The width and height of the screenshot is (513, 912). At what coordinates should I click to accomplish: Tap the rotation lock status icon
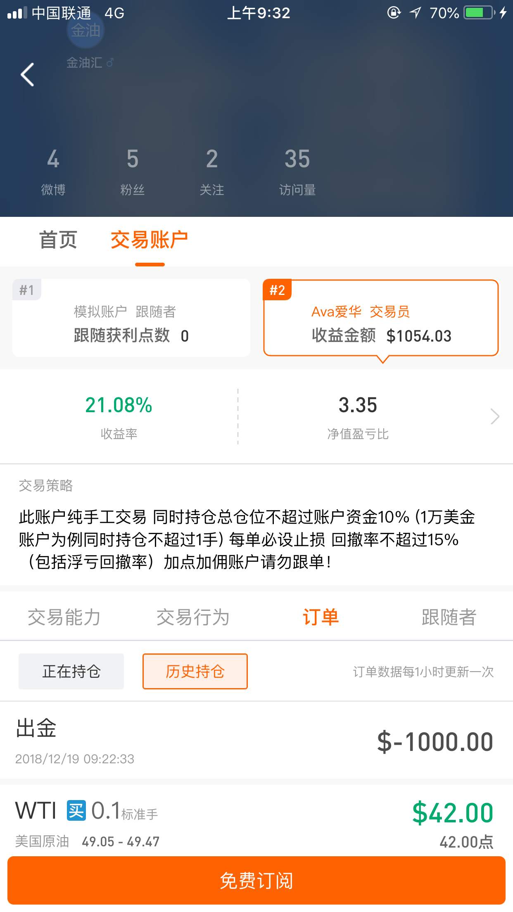tap(394, 13)
